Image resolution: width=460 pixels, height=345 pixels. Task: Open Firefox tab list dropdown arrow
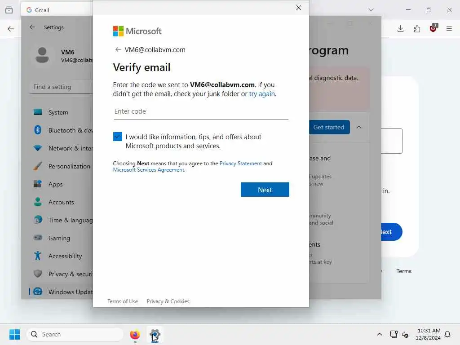(371, 10)
